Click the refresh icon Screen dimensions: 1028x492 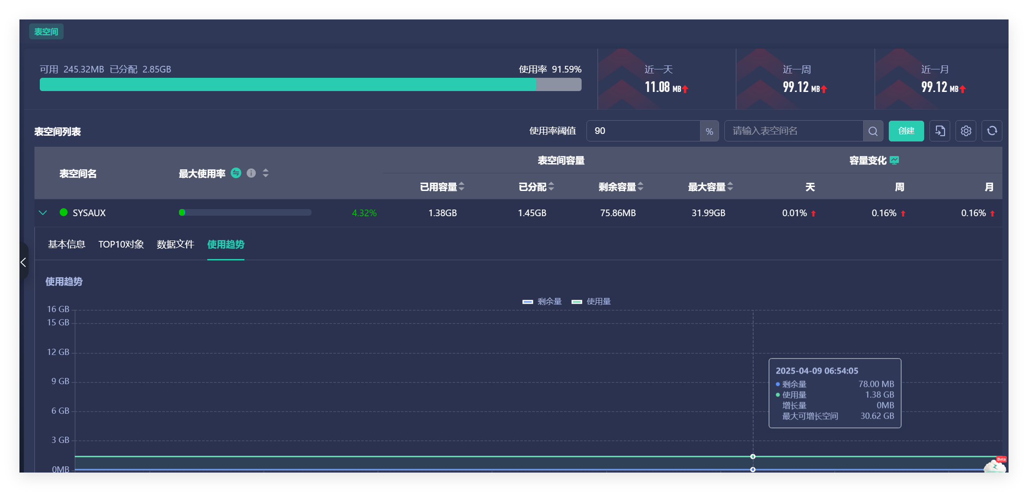(992, 131)
